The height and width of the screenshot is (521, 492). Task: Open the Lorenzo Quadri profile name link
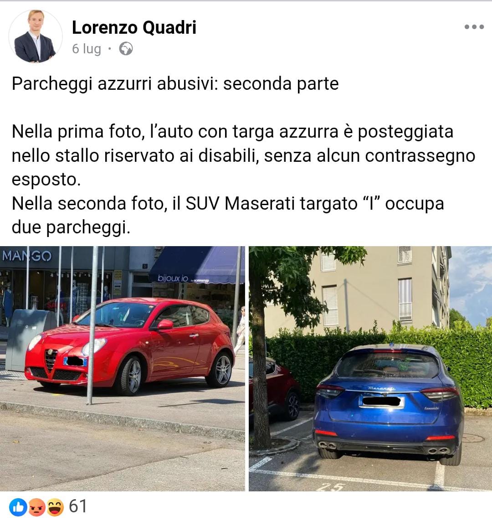(134, 27)
